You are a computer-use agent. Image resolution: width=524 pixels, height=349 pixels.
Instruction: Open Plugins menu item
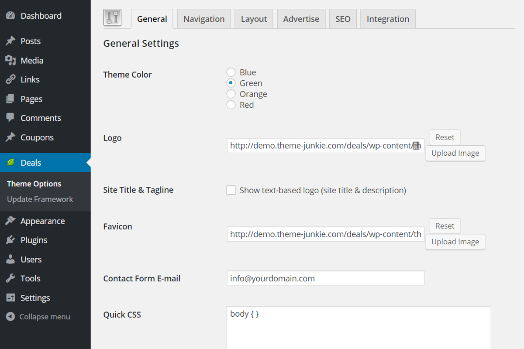pyautogui.click(x=45, y=240)
